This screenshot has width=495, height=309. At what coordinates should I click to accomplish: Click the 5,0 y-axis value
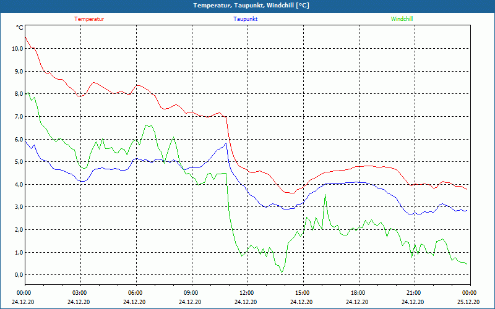click(x=19, y=161)
